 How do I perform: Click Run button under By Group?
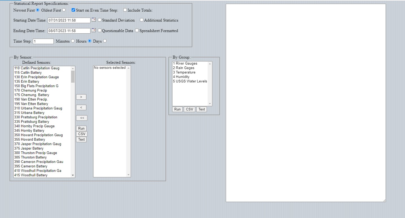(177, 109)
